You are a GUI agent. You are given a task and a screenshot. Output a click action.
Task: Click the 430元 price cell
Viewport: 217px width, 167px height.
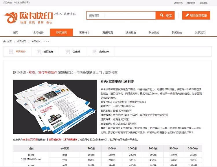tap(153, 160)
